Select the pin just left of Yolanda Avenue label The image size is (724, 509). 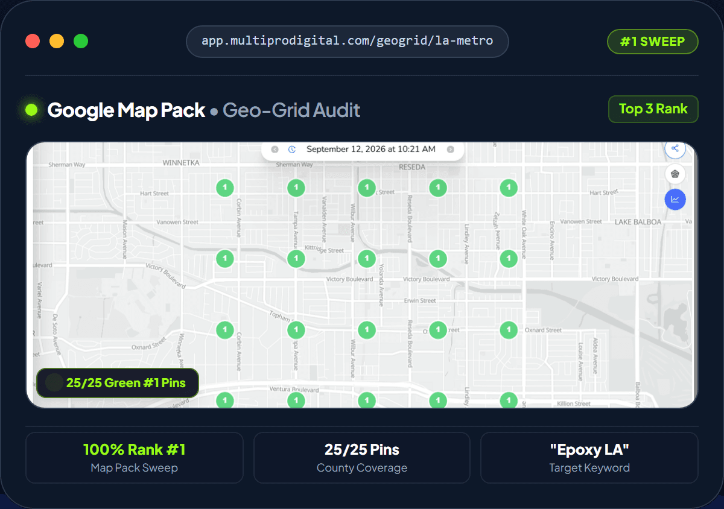(367, 259)
